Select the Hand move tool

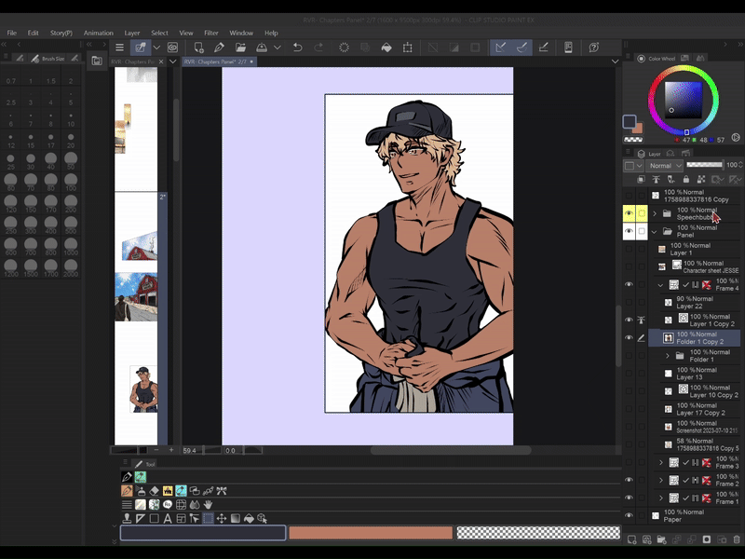pyautogui.click(x=209, y=504)
